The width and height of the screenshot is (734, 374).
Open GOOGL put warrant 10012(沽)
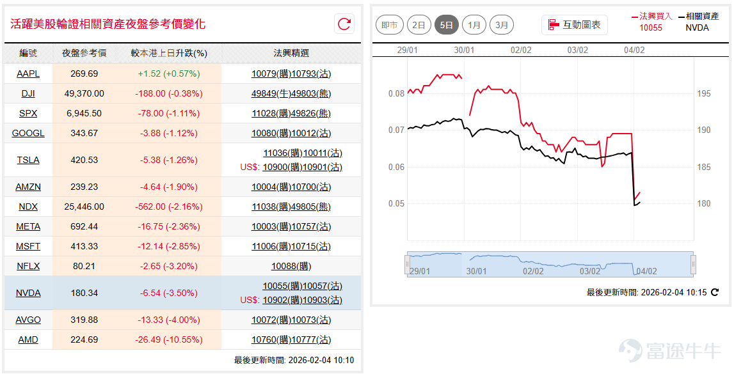[x=311, y=133]
